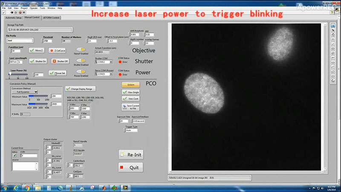
Task: Open the File menu
Action: [x=4, y=8]
